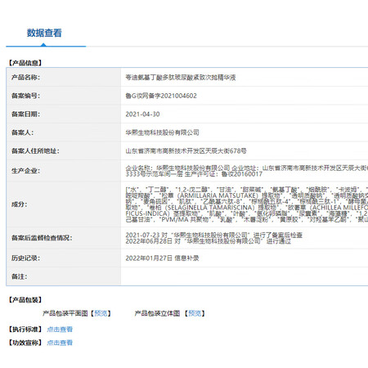This screenshot has height=368, width=368.
Task: Click the 备案编号 label
Action: pos(25,96)
